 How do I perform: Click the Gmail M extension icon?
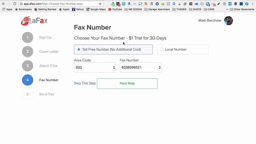[135, 4]
